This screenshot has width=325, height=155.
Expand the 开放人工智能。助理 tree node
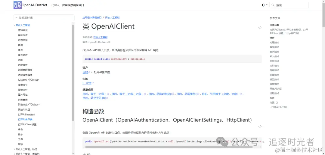coord(14,149)
